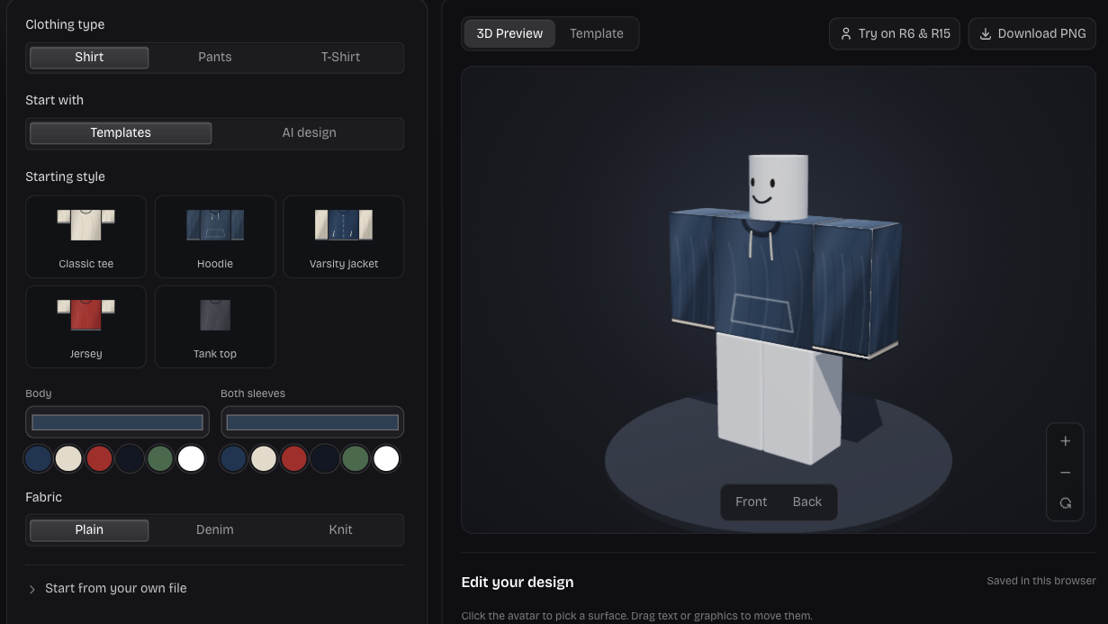1108x624 pixels.
Task: Select the Pants clothing type
Action: (215, 57)
